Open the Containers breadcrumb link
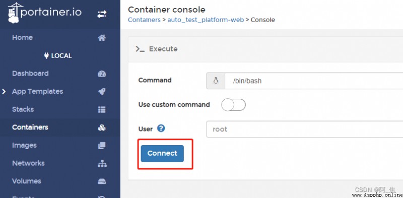Image resolution: width=403 pixels, height=198 pixels. click(x=144, y=20)
